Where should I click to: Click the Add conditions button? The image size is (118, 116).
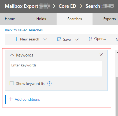(24, 99)
